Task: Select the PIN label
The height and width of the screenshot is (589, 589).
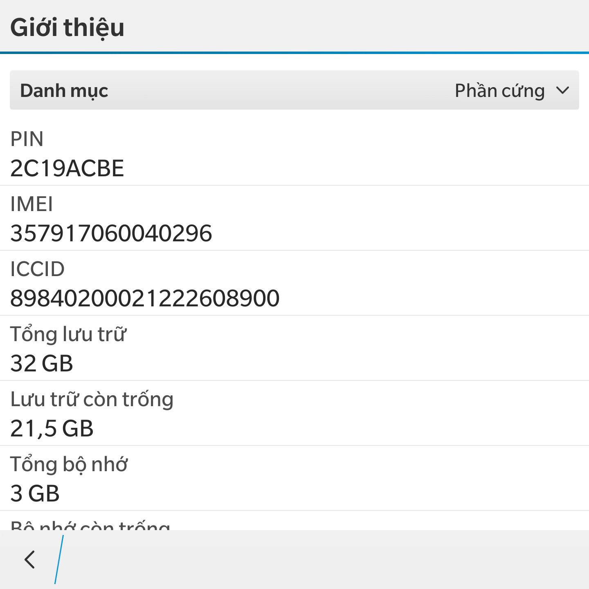Action: click(27, 139)
